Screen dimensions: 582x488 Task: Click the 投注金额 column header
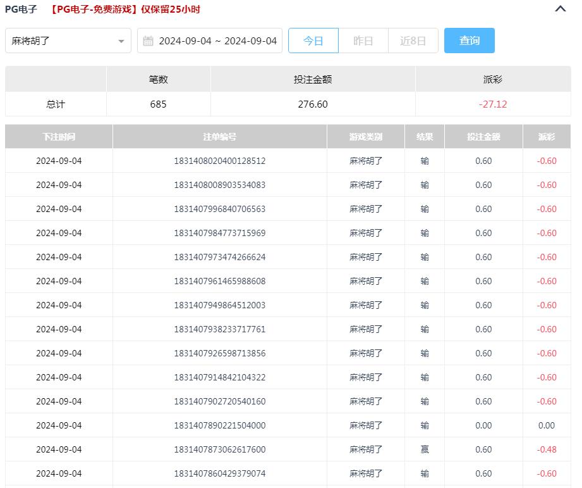coord(484,136)
